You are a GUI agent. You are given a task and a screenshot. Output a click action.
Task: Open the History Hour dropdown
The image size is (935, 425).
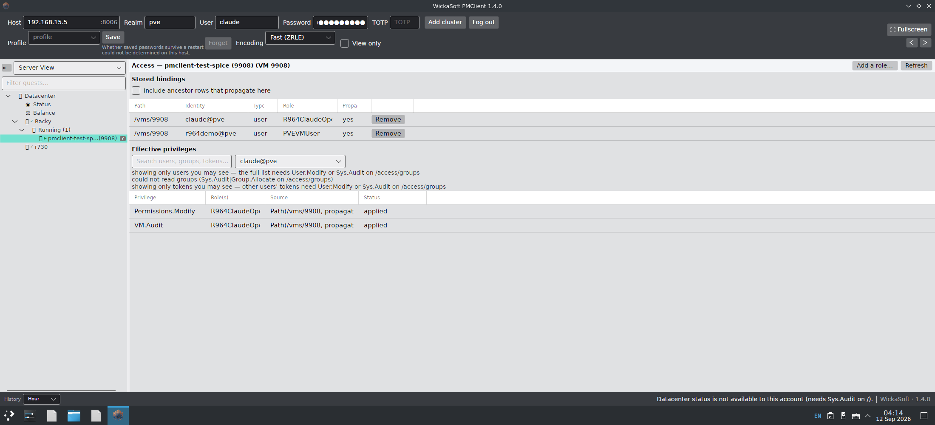(42, 399)
